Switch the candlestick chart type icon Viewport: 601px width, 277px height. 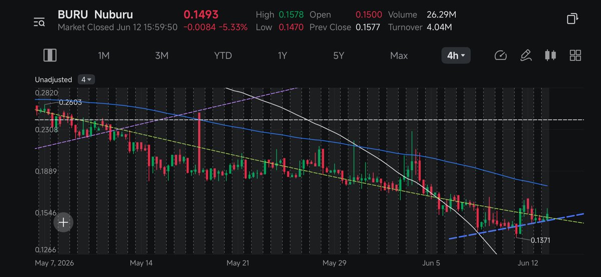point(550,55)
